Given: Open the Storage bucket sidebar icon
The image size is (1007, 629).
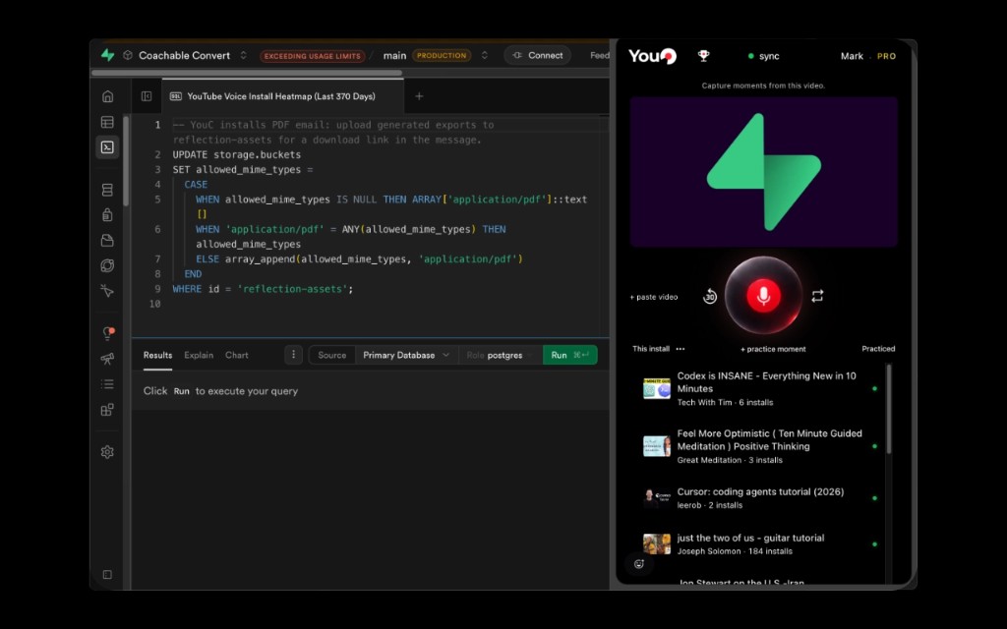Looking at the screenshot, I should click(107, 240).
